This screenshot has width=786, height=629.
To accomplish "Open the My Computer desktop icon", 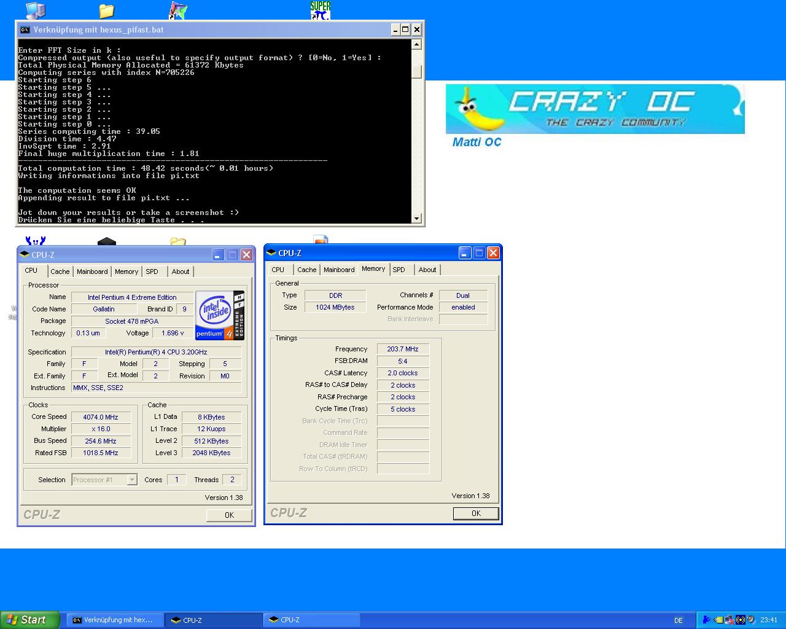I will point(35,10).
